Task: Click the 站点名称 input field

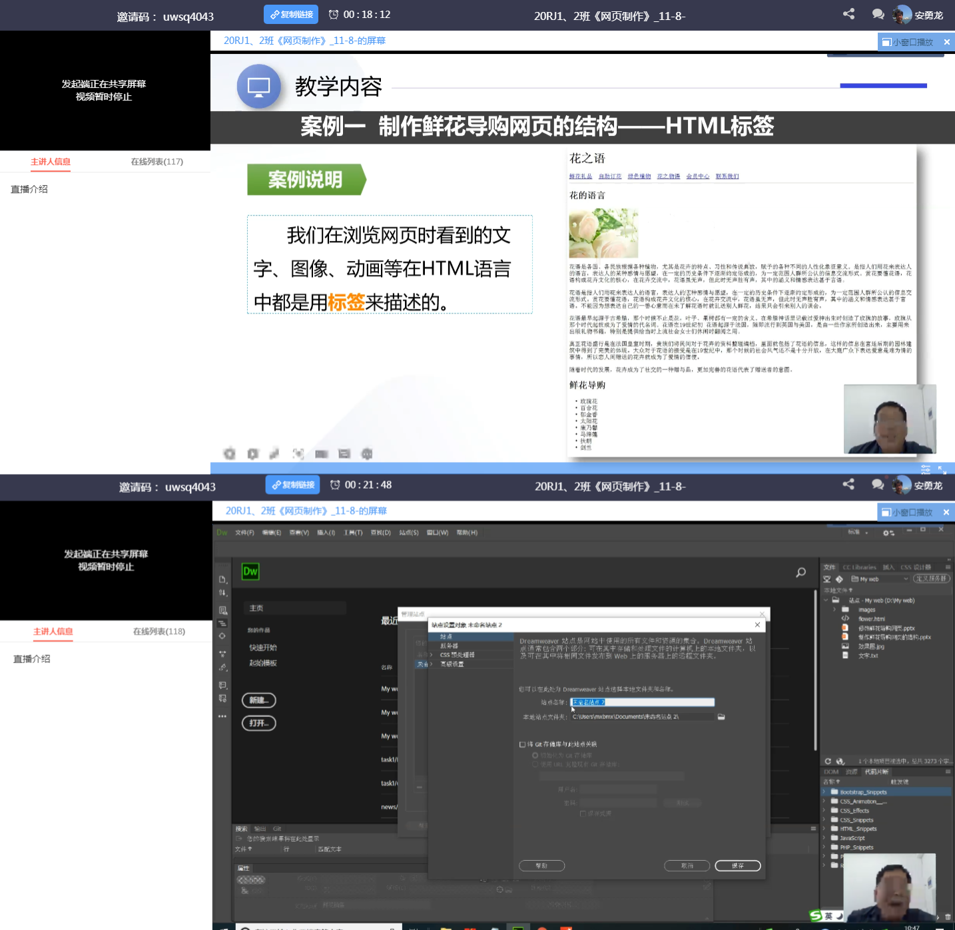Action: (641, 702)
